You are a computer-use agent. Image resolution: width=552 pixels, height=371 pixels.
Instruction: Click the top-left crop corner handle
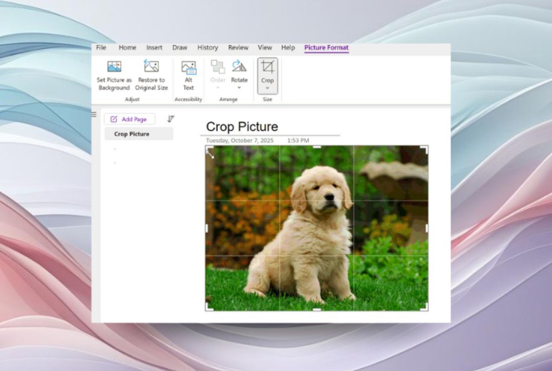point(209,149)
